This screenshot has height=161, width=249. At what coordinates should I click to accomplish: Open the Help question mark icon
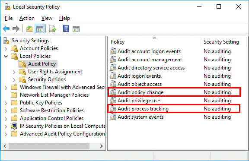coord(66,29)
